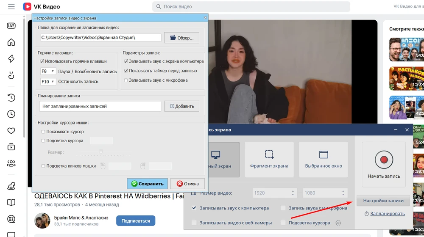Image resolution: width=424 pixels, height=237 pixels.
Task: Toggle Показывать таймер перед записью
Action: tap(126, 71)
